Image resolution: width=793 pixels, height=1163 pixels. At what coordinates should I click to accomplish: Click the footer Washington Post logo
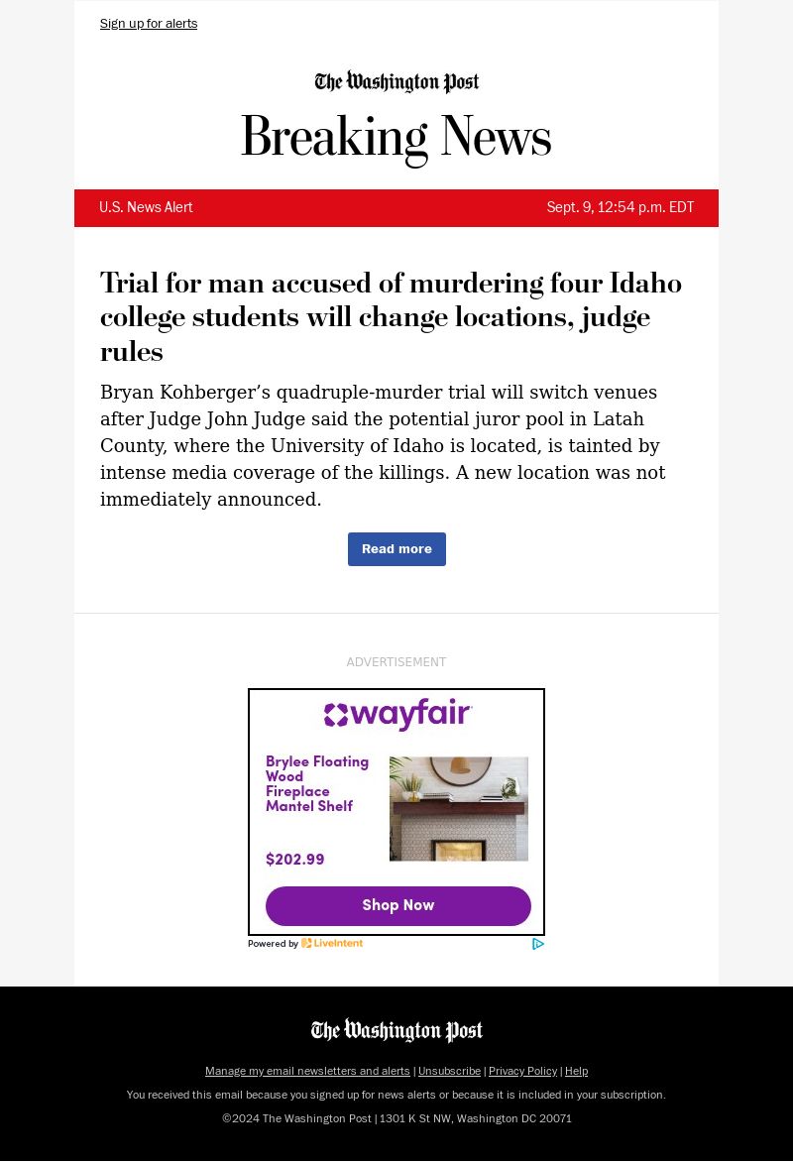[x=396, y=1031]
